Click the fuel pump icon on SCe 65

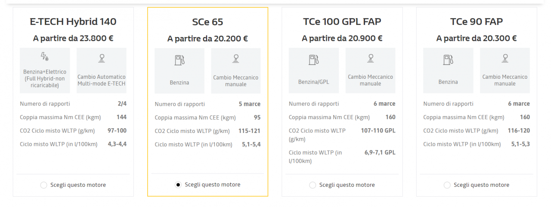tap(180, 60)
